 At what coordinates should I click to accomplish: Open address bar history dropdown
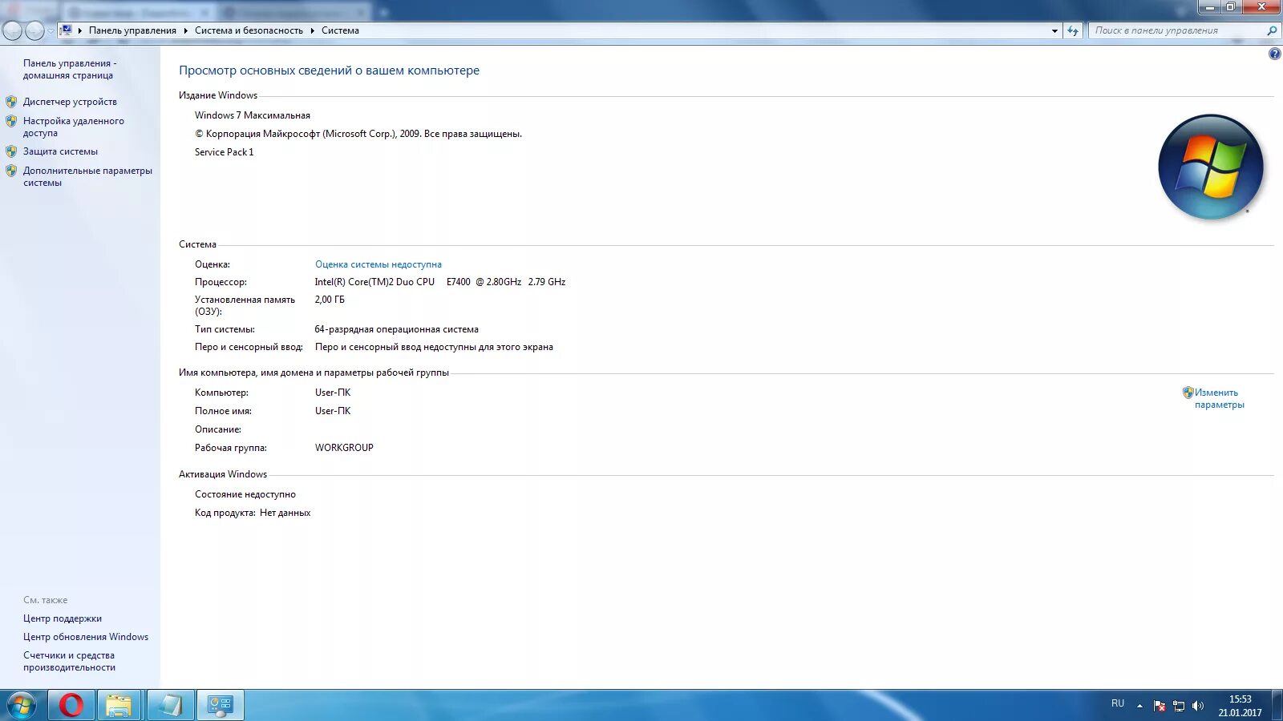[x=1054, y=30]
